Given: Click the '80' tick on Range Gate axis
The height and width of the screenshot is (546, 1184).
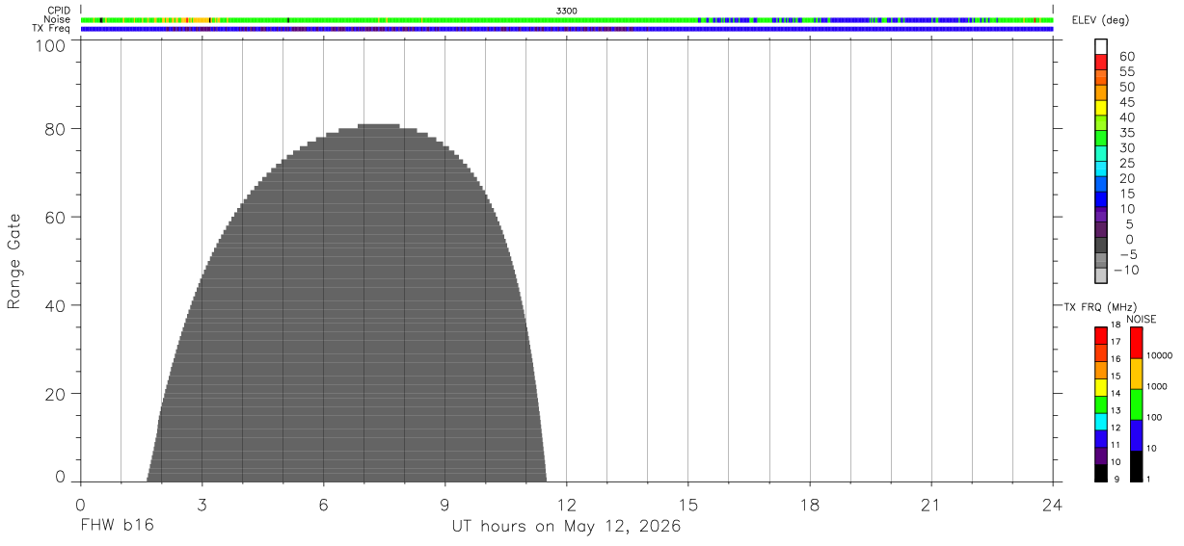Looking at the screenshot, I should (55, 128).
